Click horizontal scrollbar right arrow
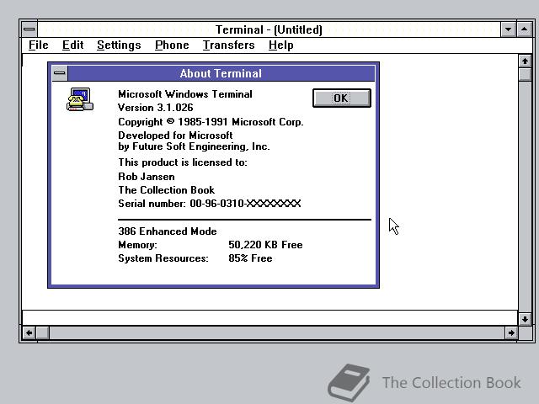This screenshot has width=539, height=404. [511, 332]
